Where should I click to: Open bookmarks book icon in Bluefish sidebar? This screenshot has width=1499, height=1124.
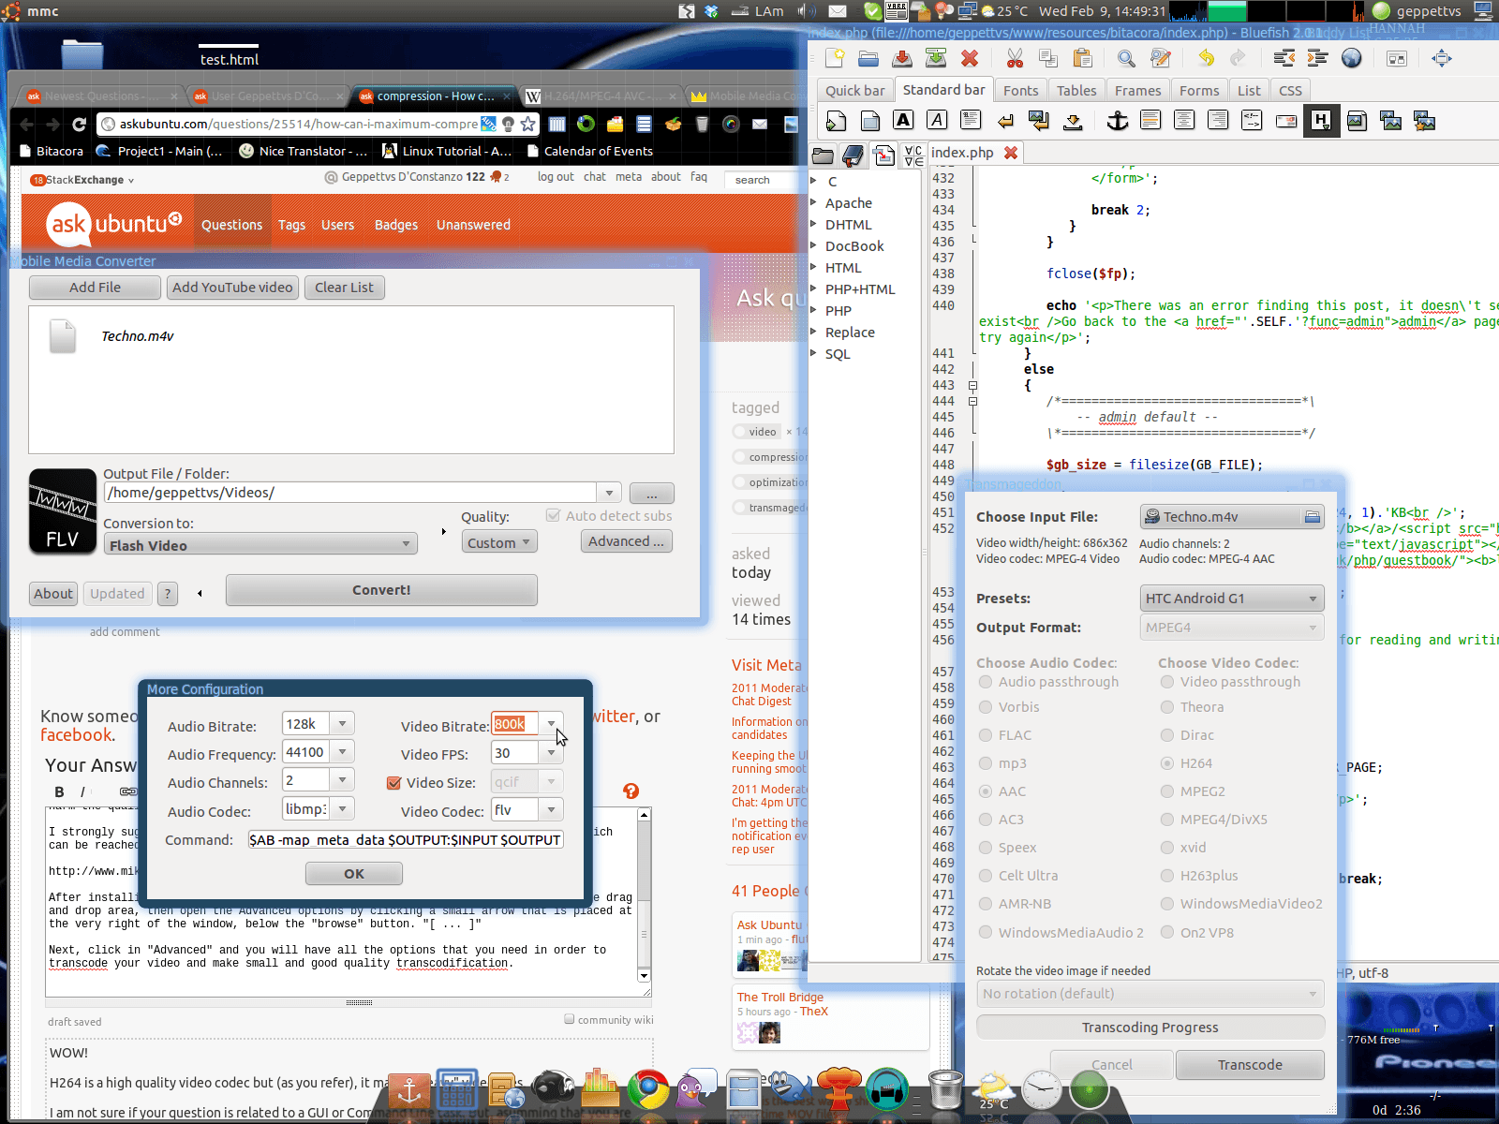pyautogui.click(x=853, y=155)
